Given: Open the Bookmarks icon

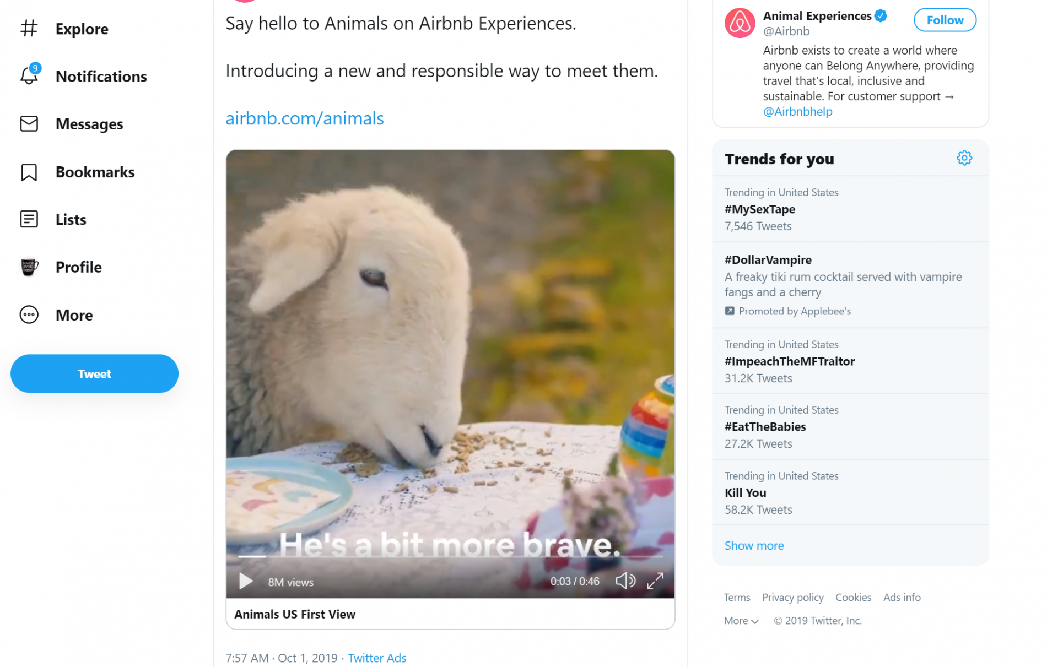Looking at the screenshot, I should [x=29, y=172].
